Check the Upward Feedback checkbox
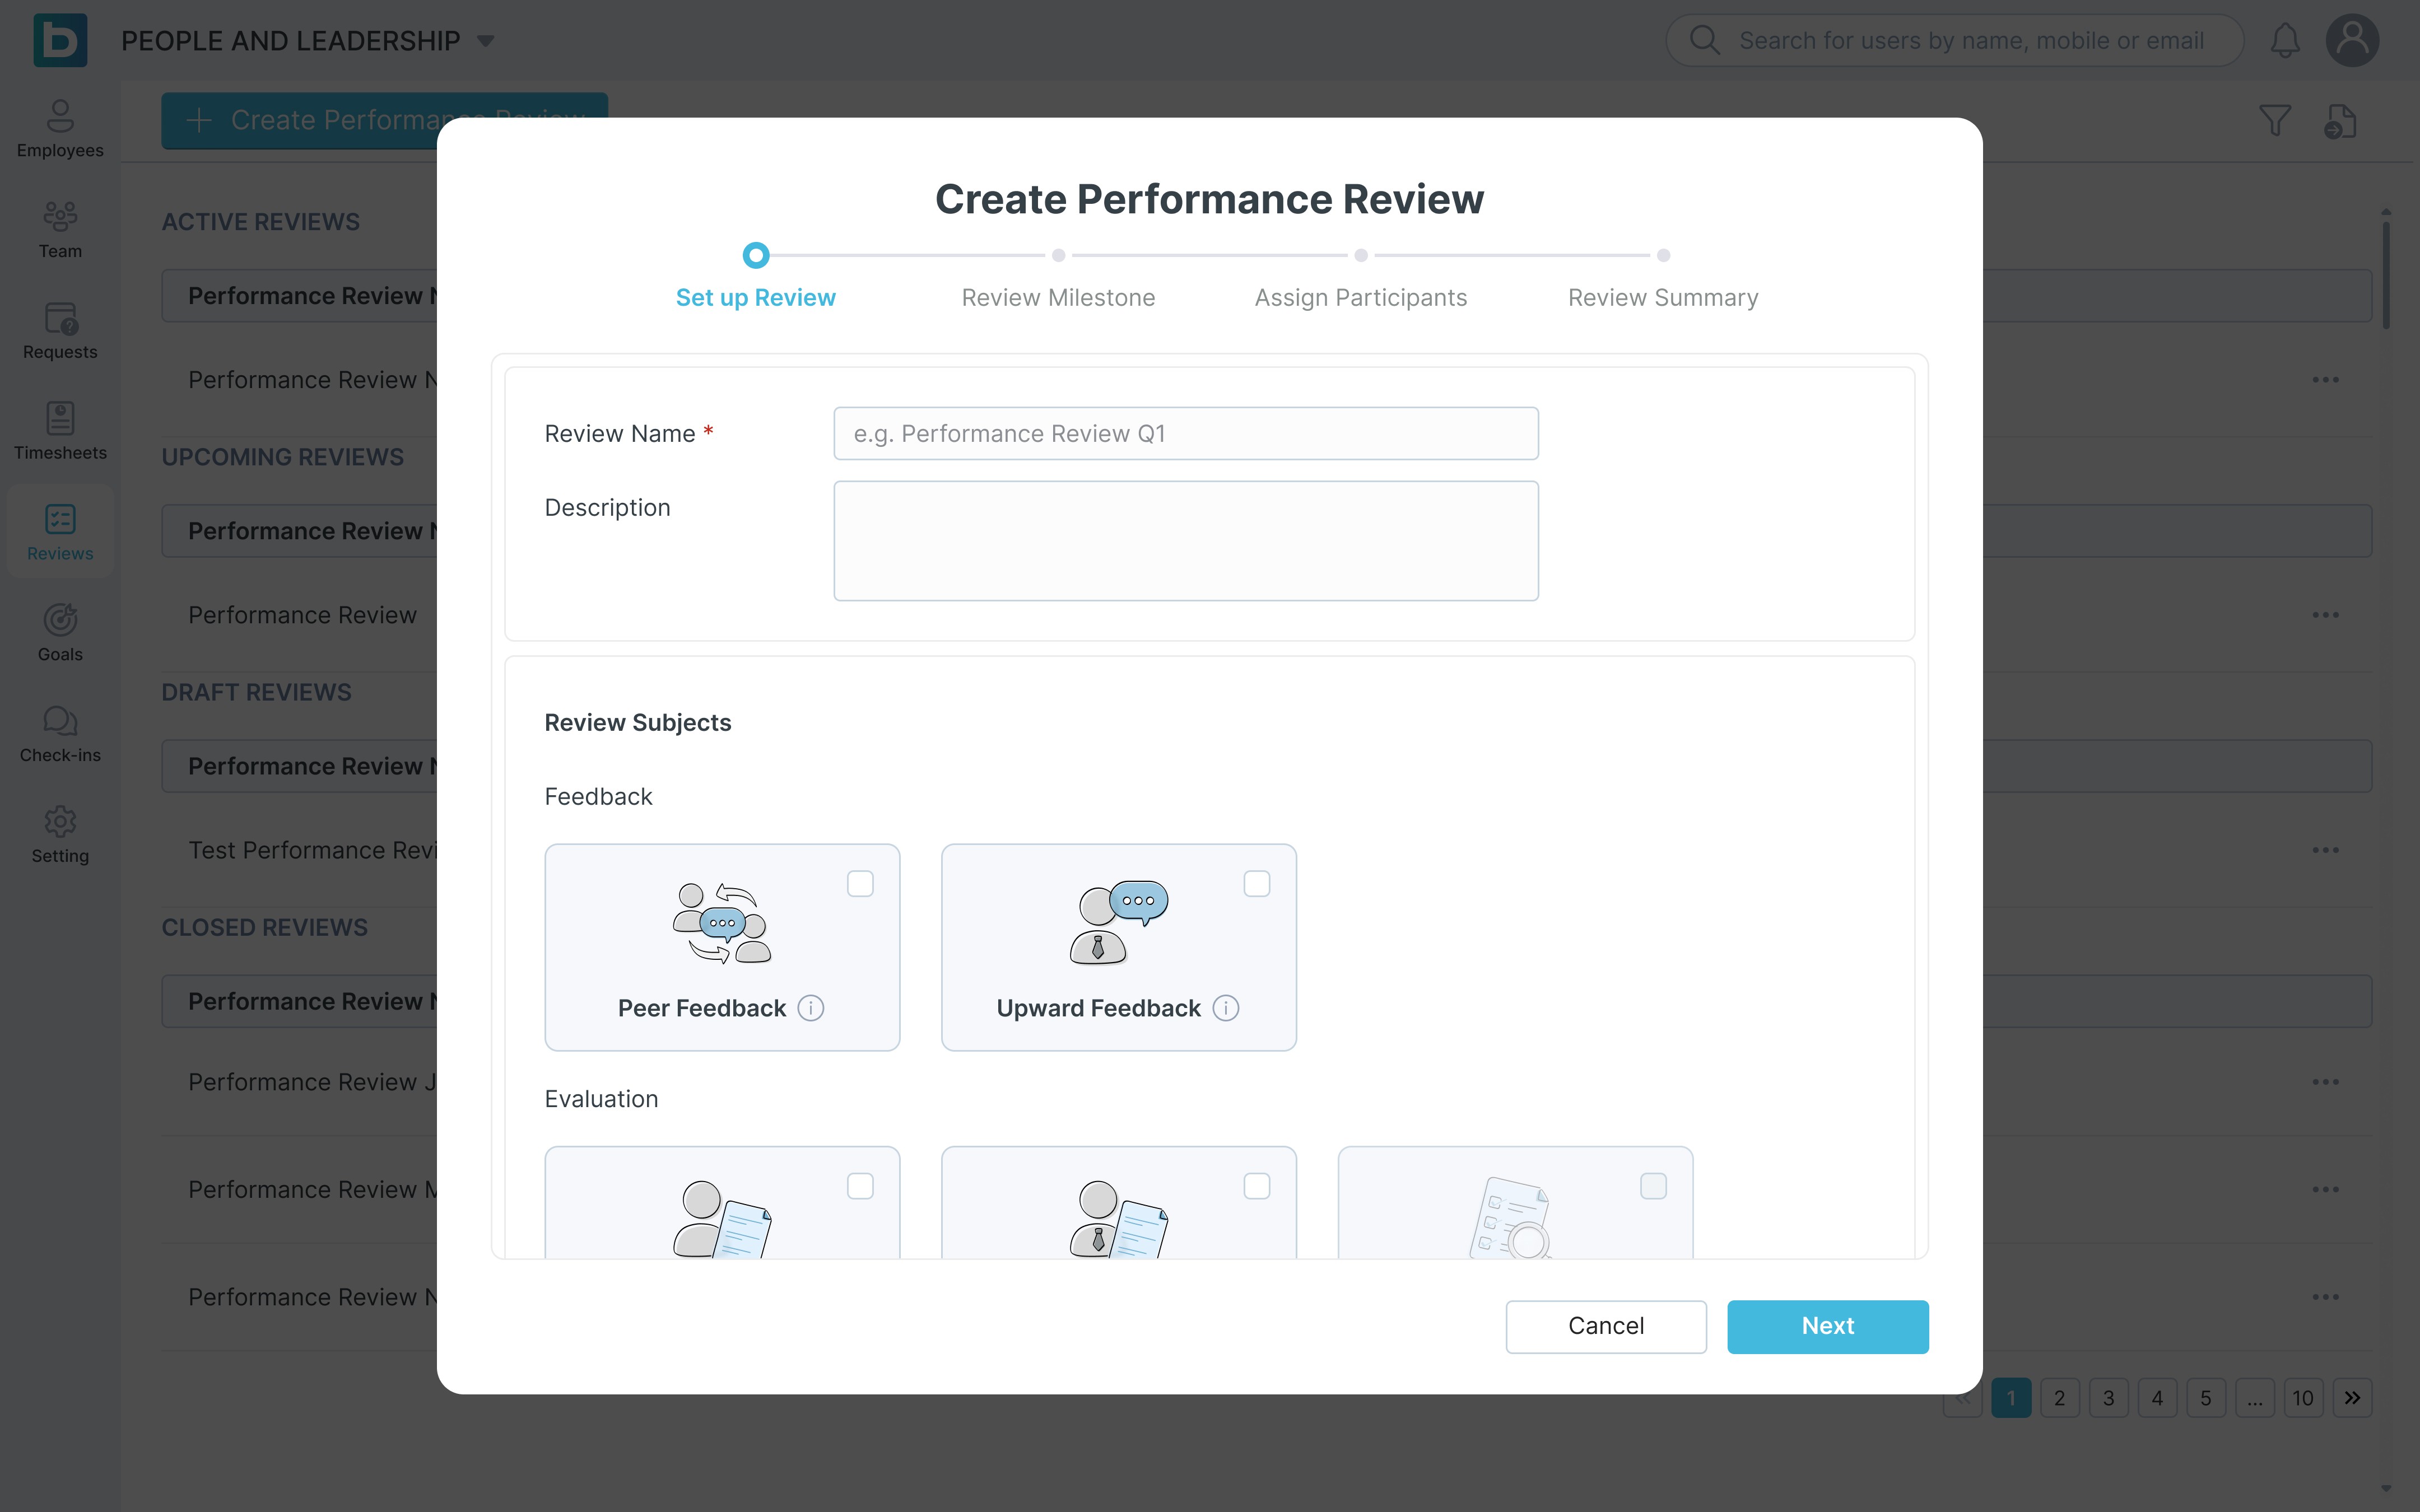Viewport: 2420px width, 1512px height. [x=1257, y=884]
